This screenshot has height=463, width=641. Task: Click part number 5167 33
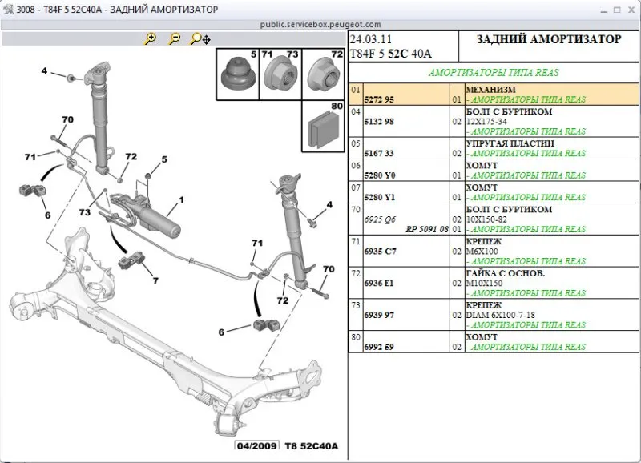click(379, 153)
